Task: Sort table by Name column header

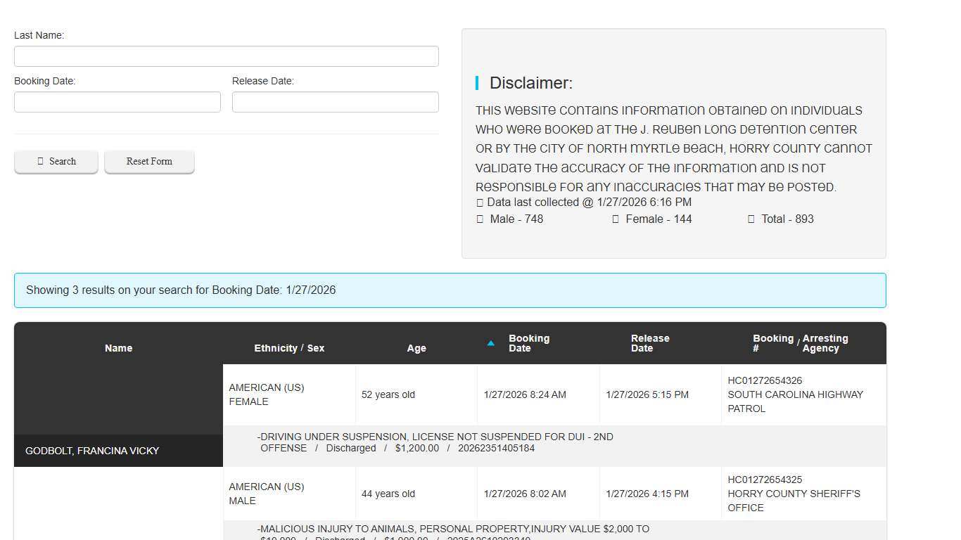Action: 118,348
